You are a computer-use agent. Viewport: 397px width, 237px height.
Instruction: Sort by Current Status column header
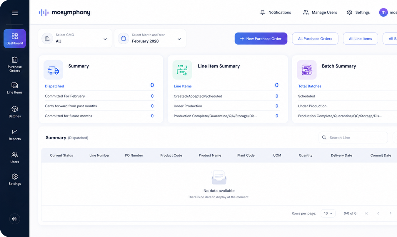(61, 155)
